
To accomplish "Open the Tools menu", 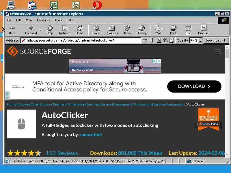I will click(58, 20).
